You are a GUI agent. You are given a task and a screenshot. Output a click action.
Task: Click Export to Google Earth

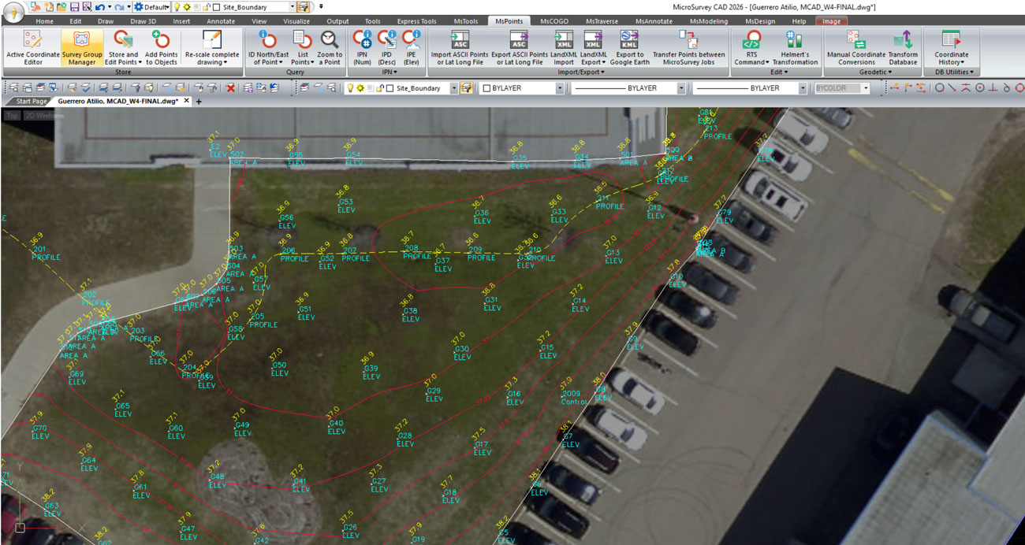pos(629,47)
